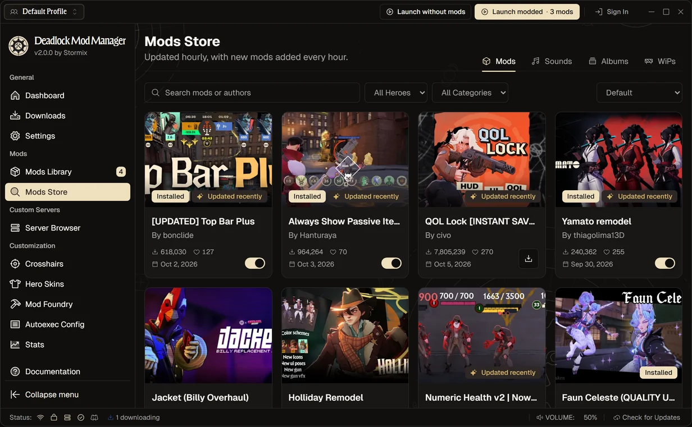
Task: Click author name bonclide
Action: click(179, 235)
